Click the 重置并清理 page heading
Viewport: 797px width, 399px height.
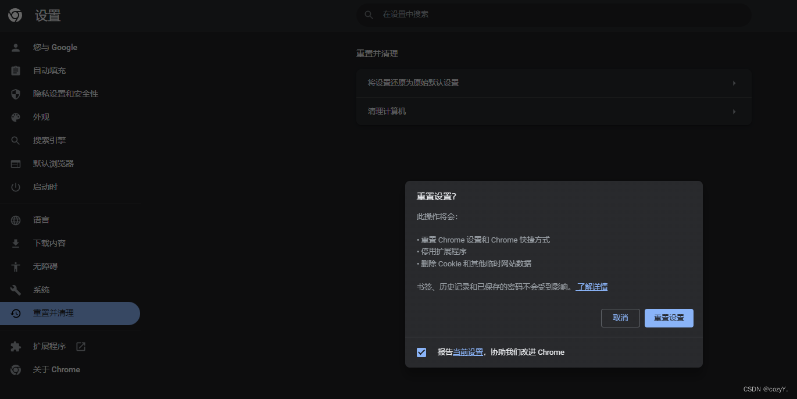(377, 54)
